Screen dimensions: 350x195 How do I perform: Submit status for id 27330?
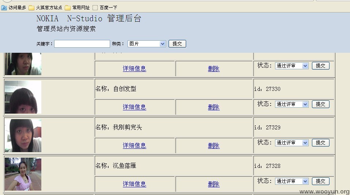click(320, 104)
